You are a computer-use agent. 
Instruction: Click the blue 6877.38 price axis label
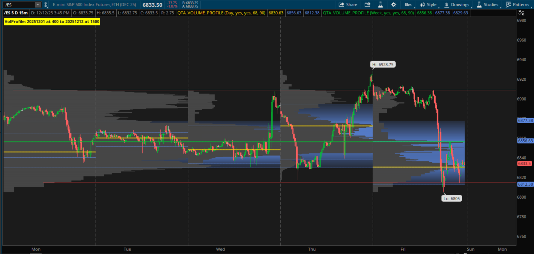525,120
